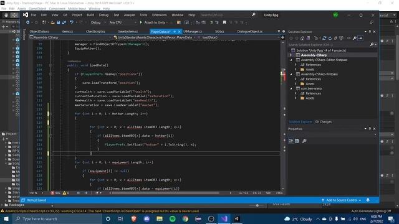Switch to the UIManager.cs tab
399x224 pixels.
(x=193, y=32)
